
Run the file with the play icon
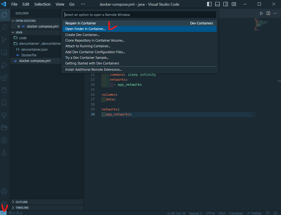click(x=261, y=13)
